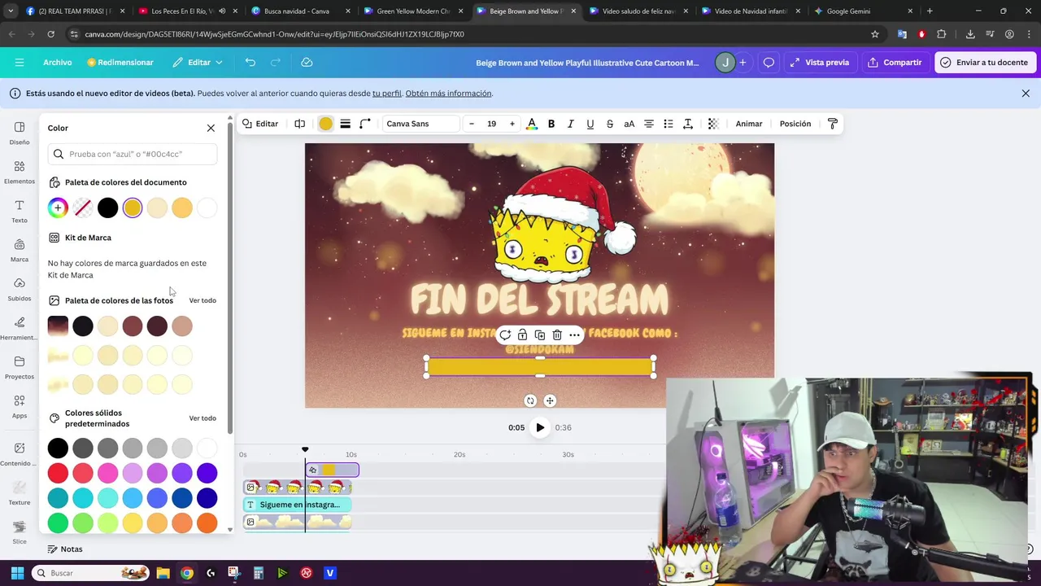
Task: Click the comment icon on floating toolbar
Action: click(505, 335)
